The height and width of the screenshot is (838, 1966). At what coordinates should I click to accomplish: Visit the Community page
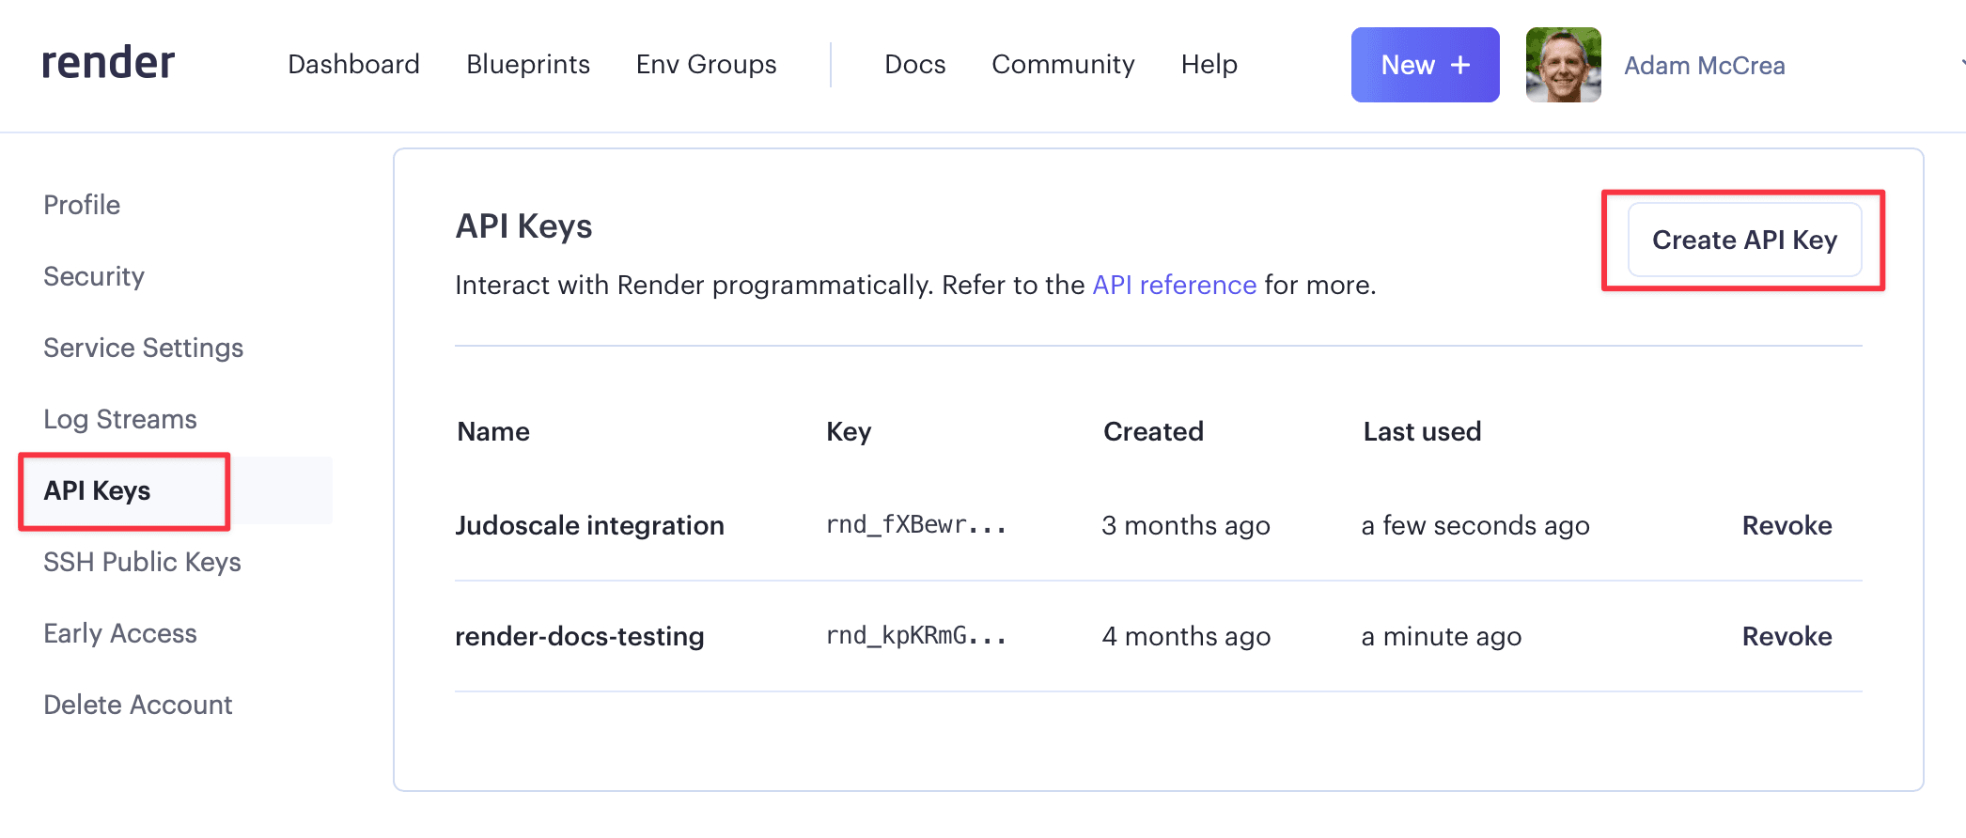(1063, 64)
